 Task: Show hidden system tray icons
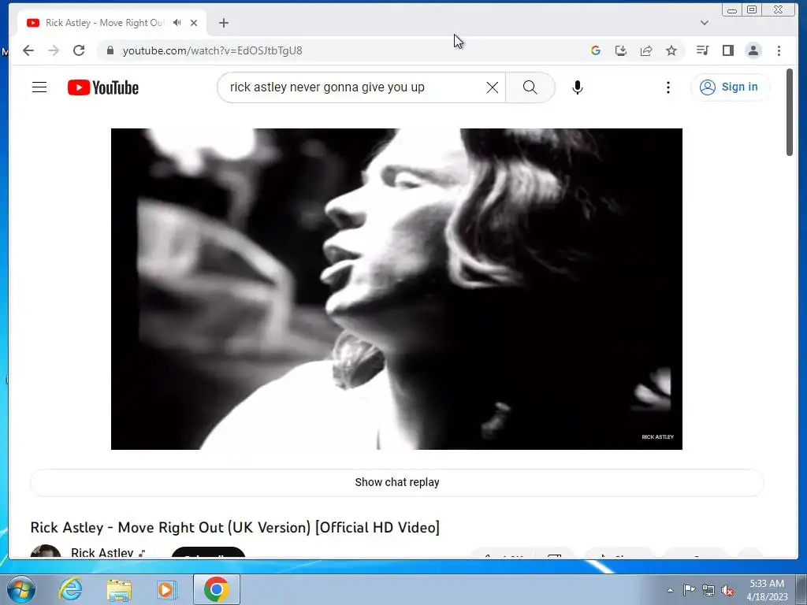tap(670, 590)
